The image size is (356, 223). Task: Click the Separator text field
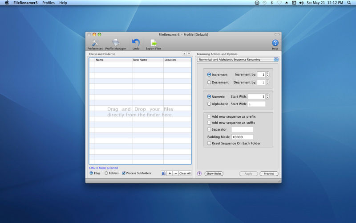tap(242, 129)
